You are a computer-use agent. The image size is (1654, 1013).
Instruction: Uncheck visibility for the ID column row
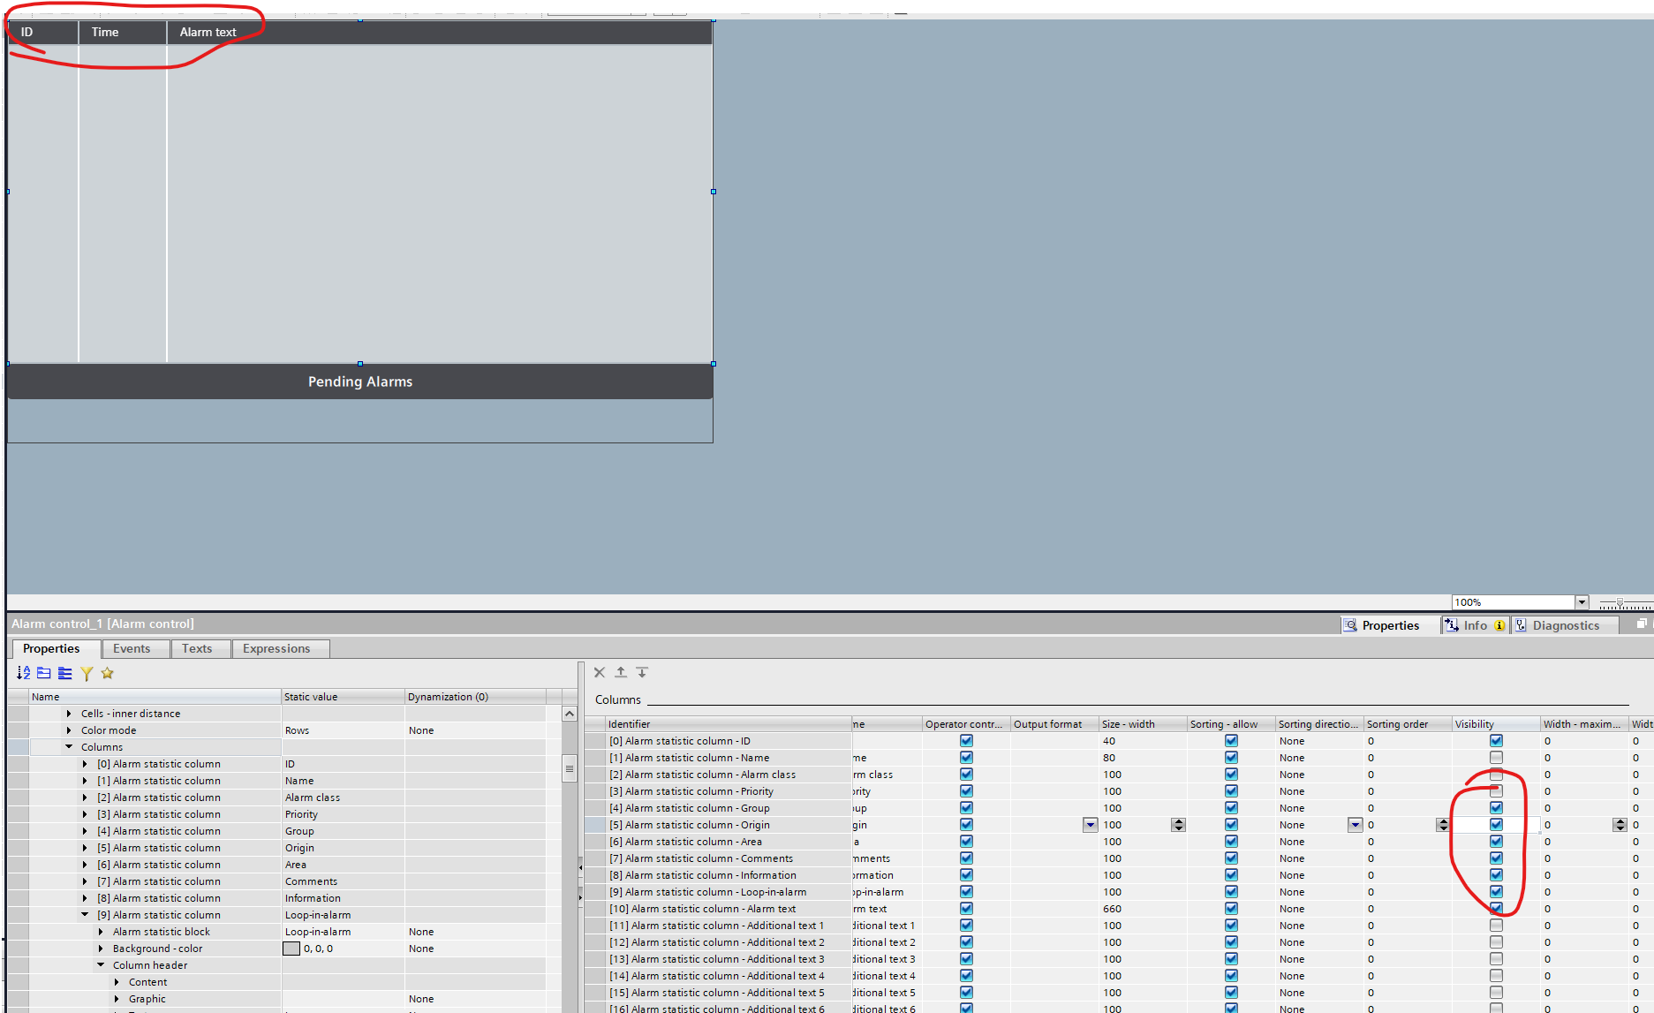[x=1496, y=741]
